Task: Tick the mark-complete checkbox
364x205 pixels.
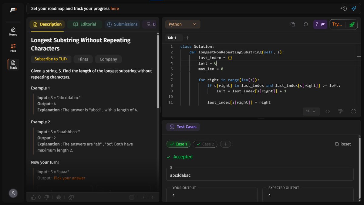Action: point(132,197)
